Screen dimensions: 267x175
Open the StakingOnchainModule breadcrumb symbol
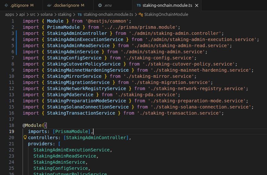tap(166, 15)
